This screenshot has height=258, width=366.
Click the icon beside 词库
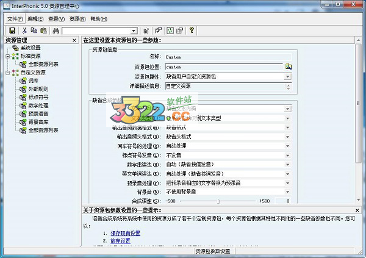[23, 81]
